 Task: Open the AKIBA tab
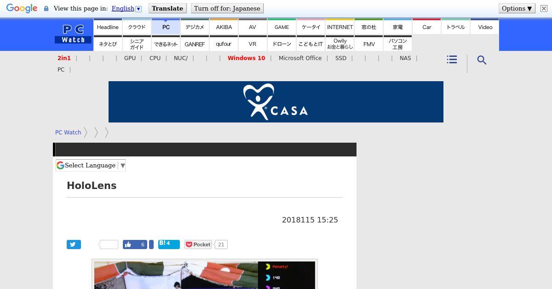pyautogui.click(x=224, y=27)
